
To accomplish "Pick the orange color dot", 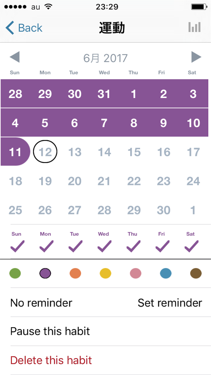I will click(75, 273).
